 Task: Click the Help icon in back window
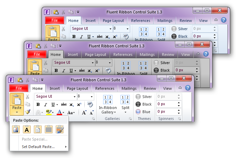click(x=224, y=20)
